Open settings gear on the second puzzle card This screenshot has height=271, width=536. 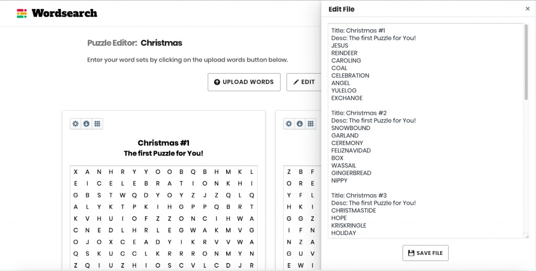(289, 124)
